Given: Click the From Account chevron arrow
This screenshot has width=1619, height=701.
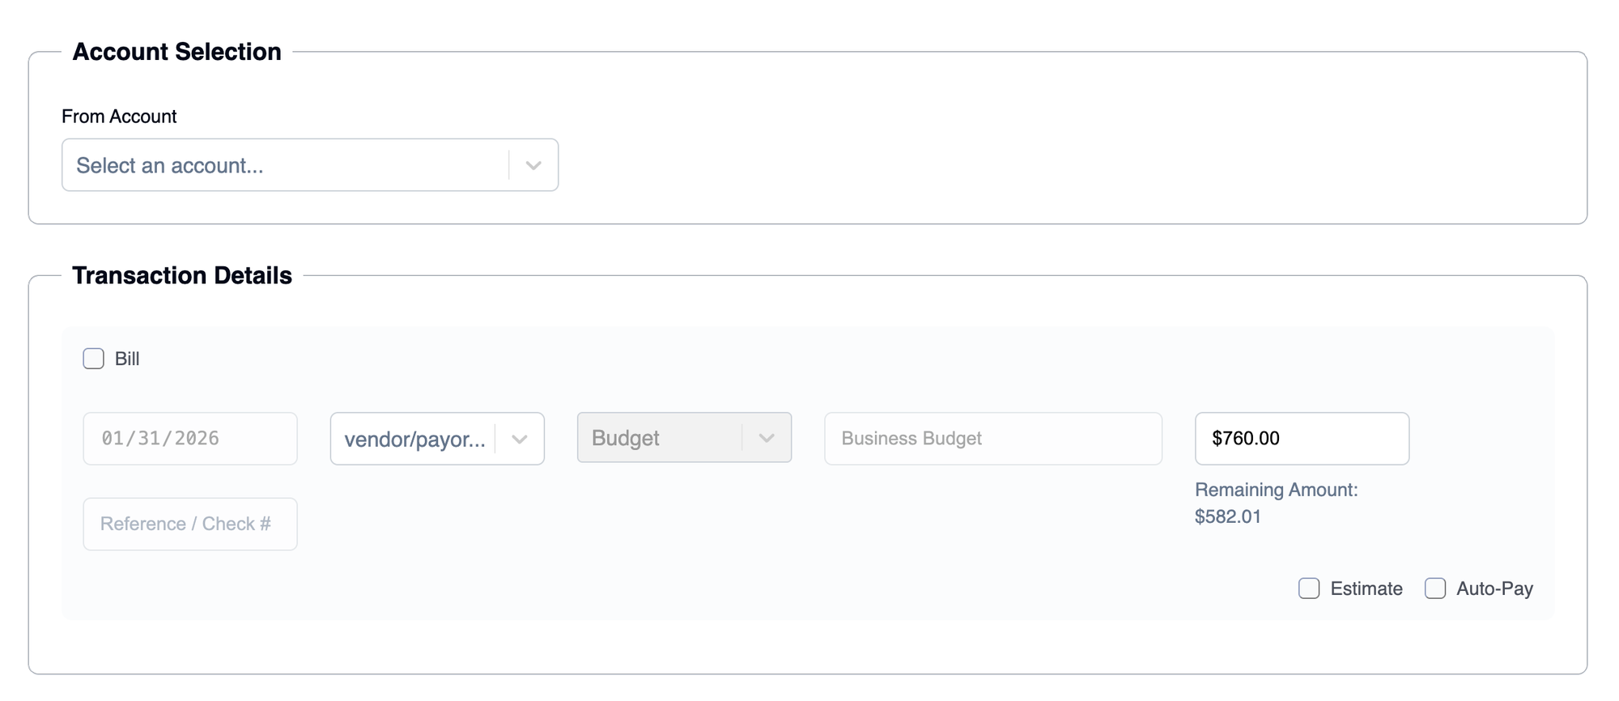Looking at the screenshot, I should (533, 165).
